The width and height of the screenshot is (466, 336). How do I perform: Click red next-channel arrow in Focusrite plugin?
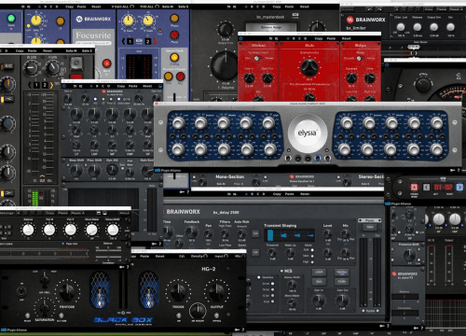click(155, 41)
